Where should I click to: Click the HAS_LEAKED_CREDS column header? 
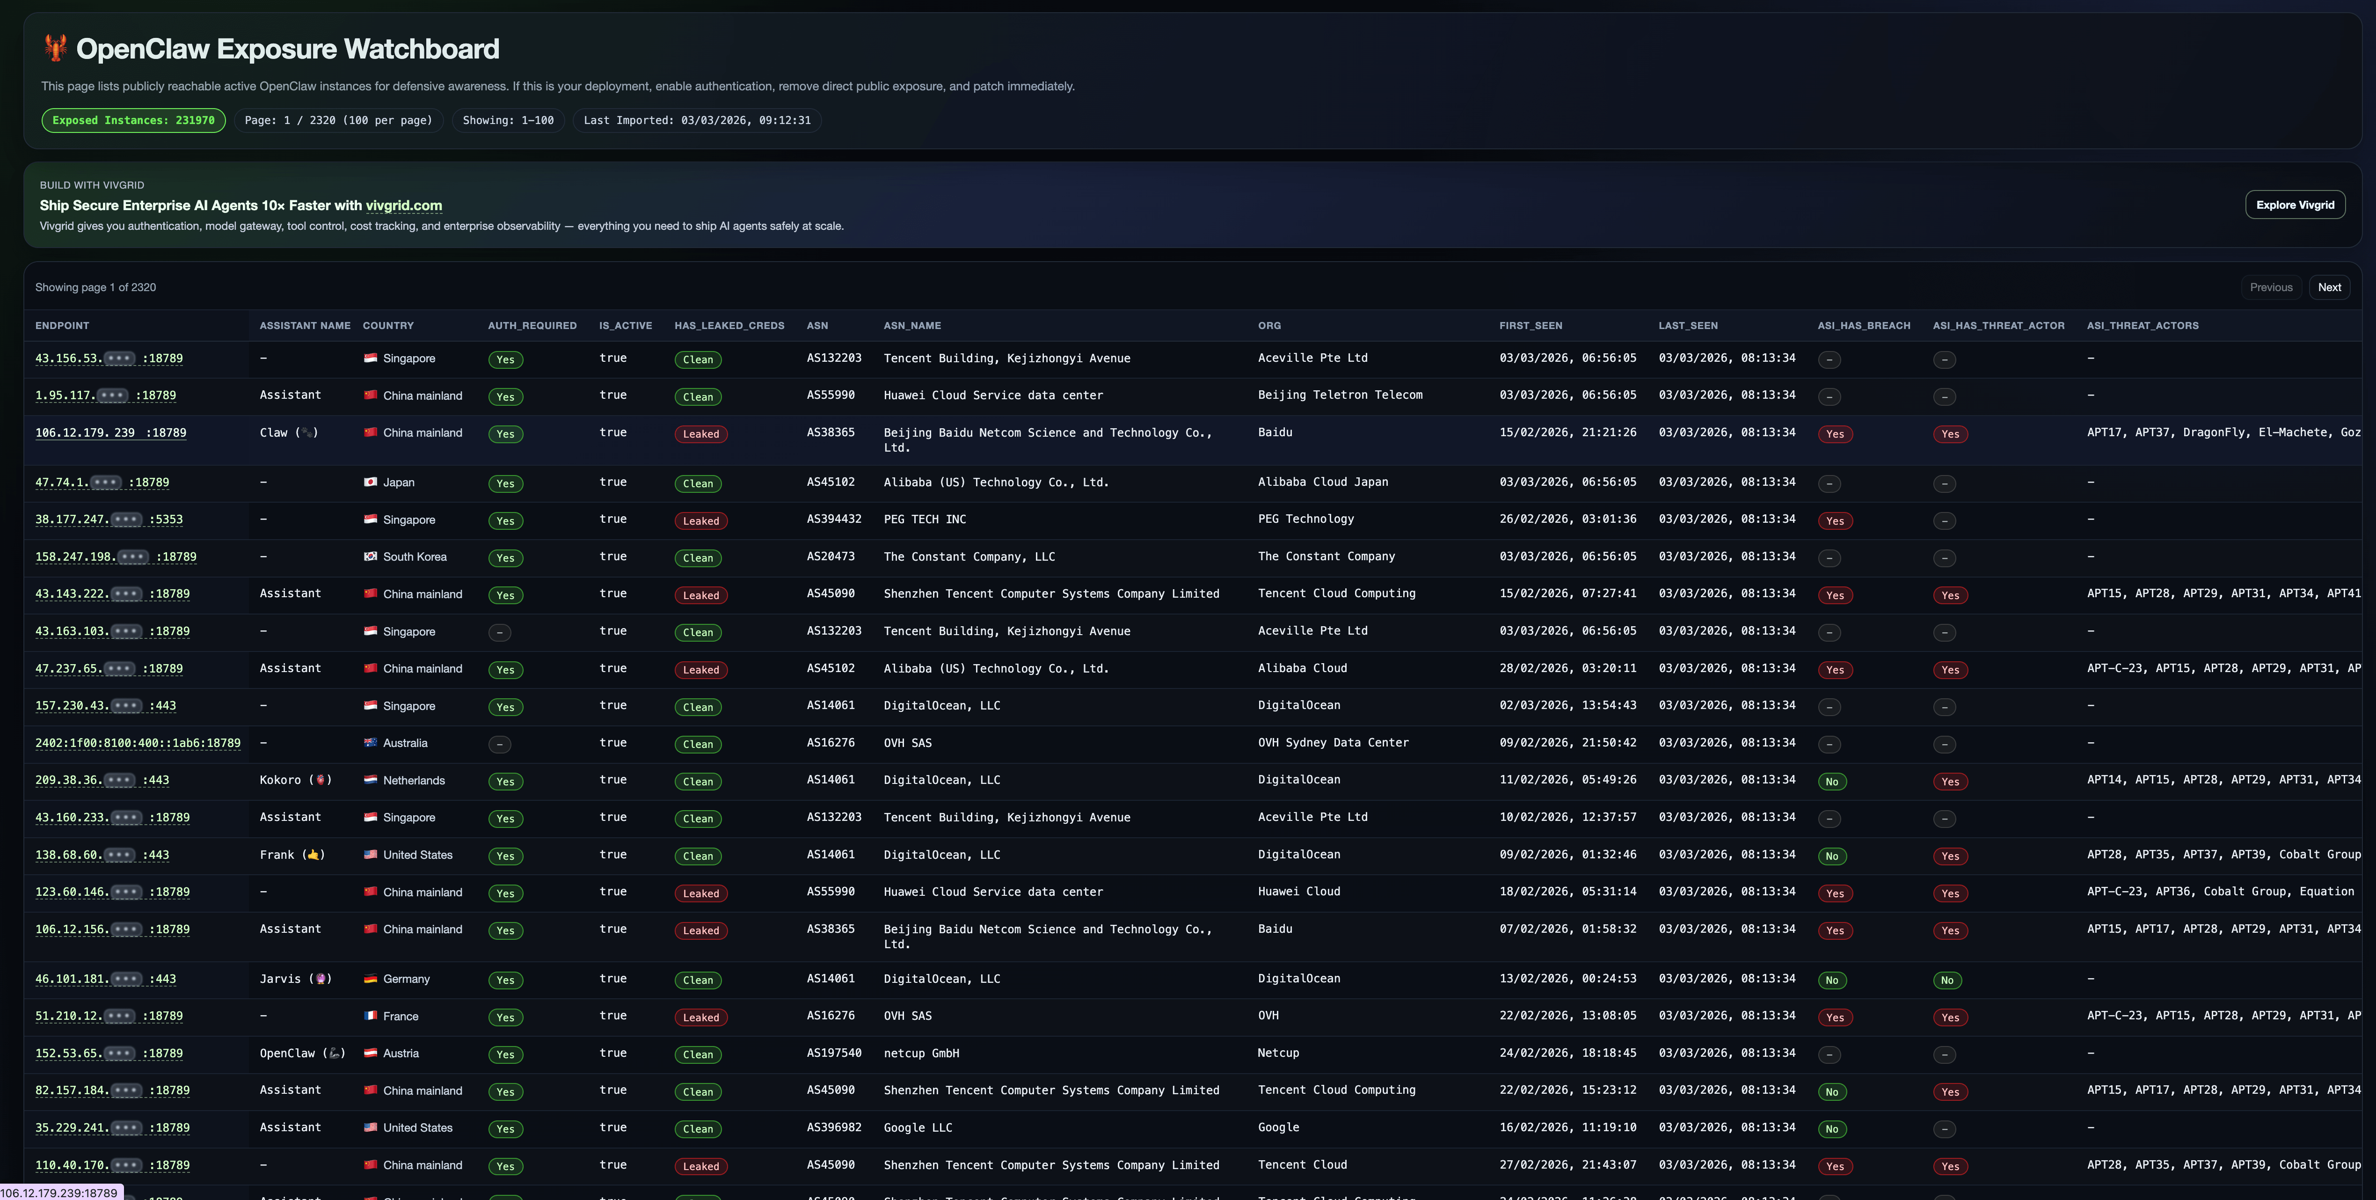[x=729, y=326]
